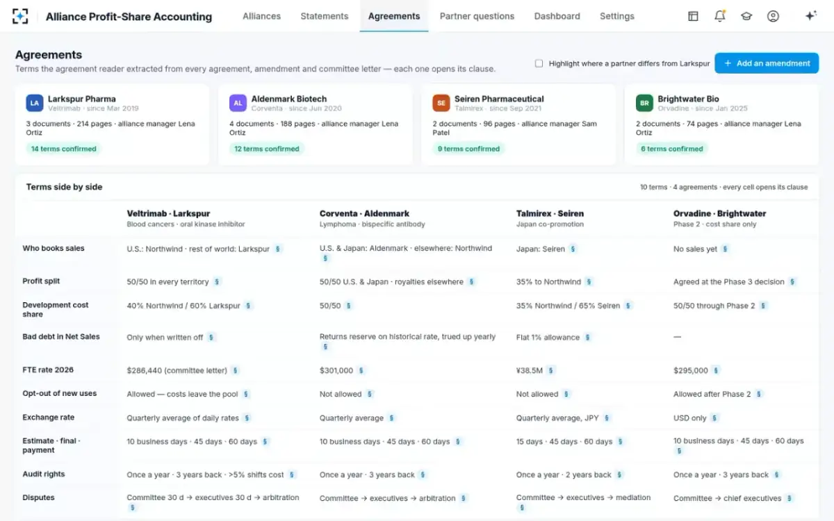
Task: Click the "FTE rate 2026" row label
Action: pyautogui.click(x=48, y=370)
